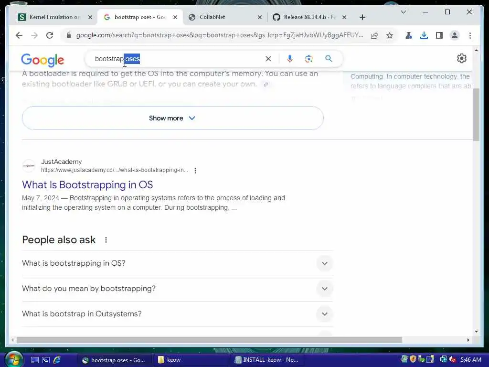The height and width of the screenshot is (367, 489).
Task: Click the scroll up arrow
Action: point(476,50)
